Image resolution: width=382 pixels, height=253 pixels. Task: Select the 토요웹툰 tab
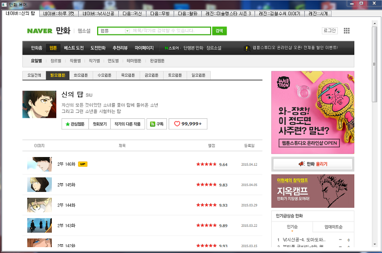pos(175,75)
